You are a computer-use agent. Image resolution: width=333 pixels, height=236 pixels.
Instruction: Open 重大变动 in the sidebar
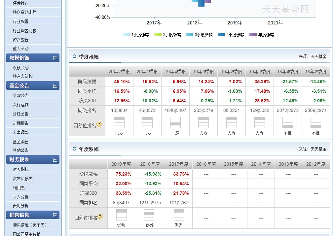click(x=20, y=49)
